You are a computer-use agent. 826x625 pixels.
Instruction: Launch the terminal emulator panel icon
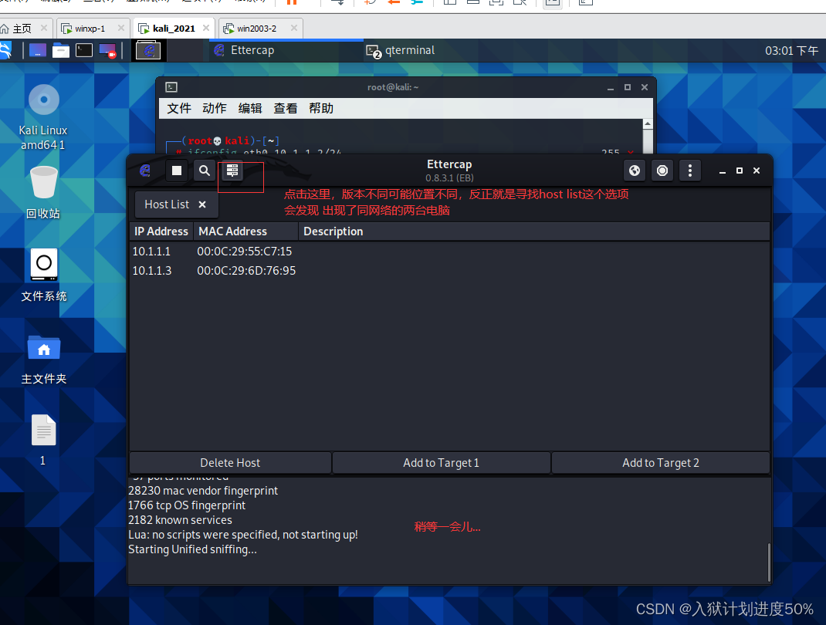tap(84, 51)
